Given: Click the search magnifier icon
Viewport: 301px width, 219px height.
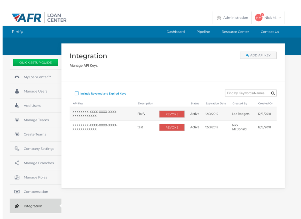Looking at the screenshot, I should [x=273, y=93].
